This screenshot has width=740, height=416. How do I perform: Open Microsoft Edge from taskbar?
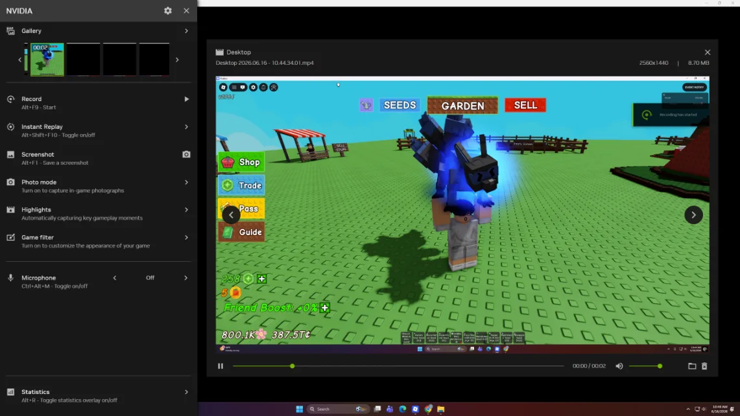tap(403, 409)
